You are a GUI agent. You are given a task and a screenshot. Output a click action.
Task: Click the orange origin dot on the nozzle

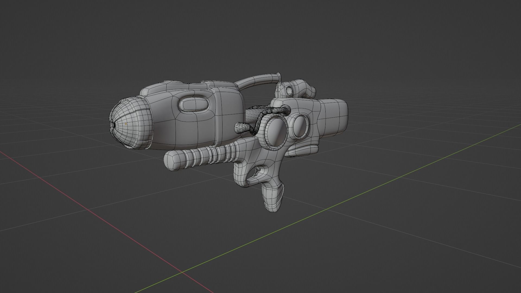tap(126, 124)
